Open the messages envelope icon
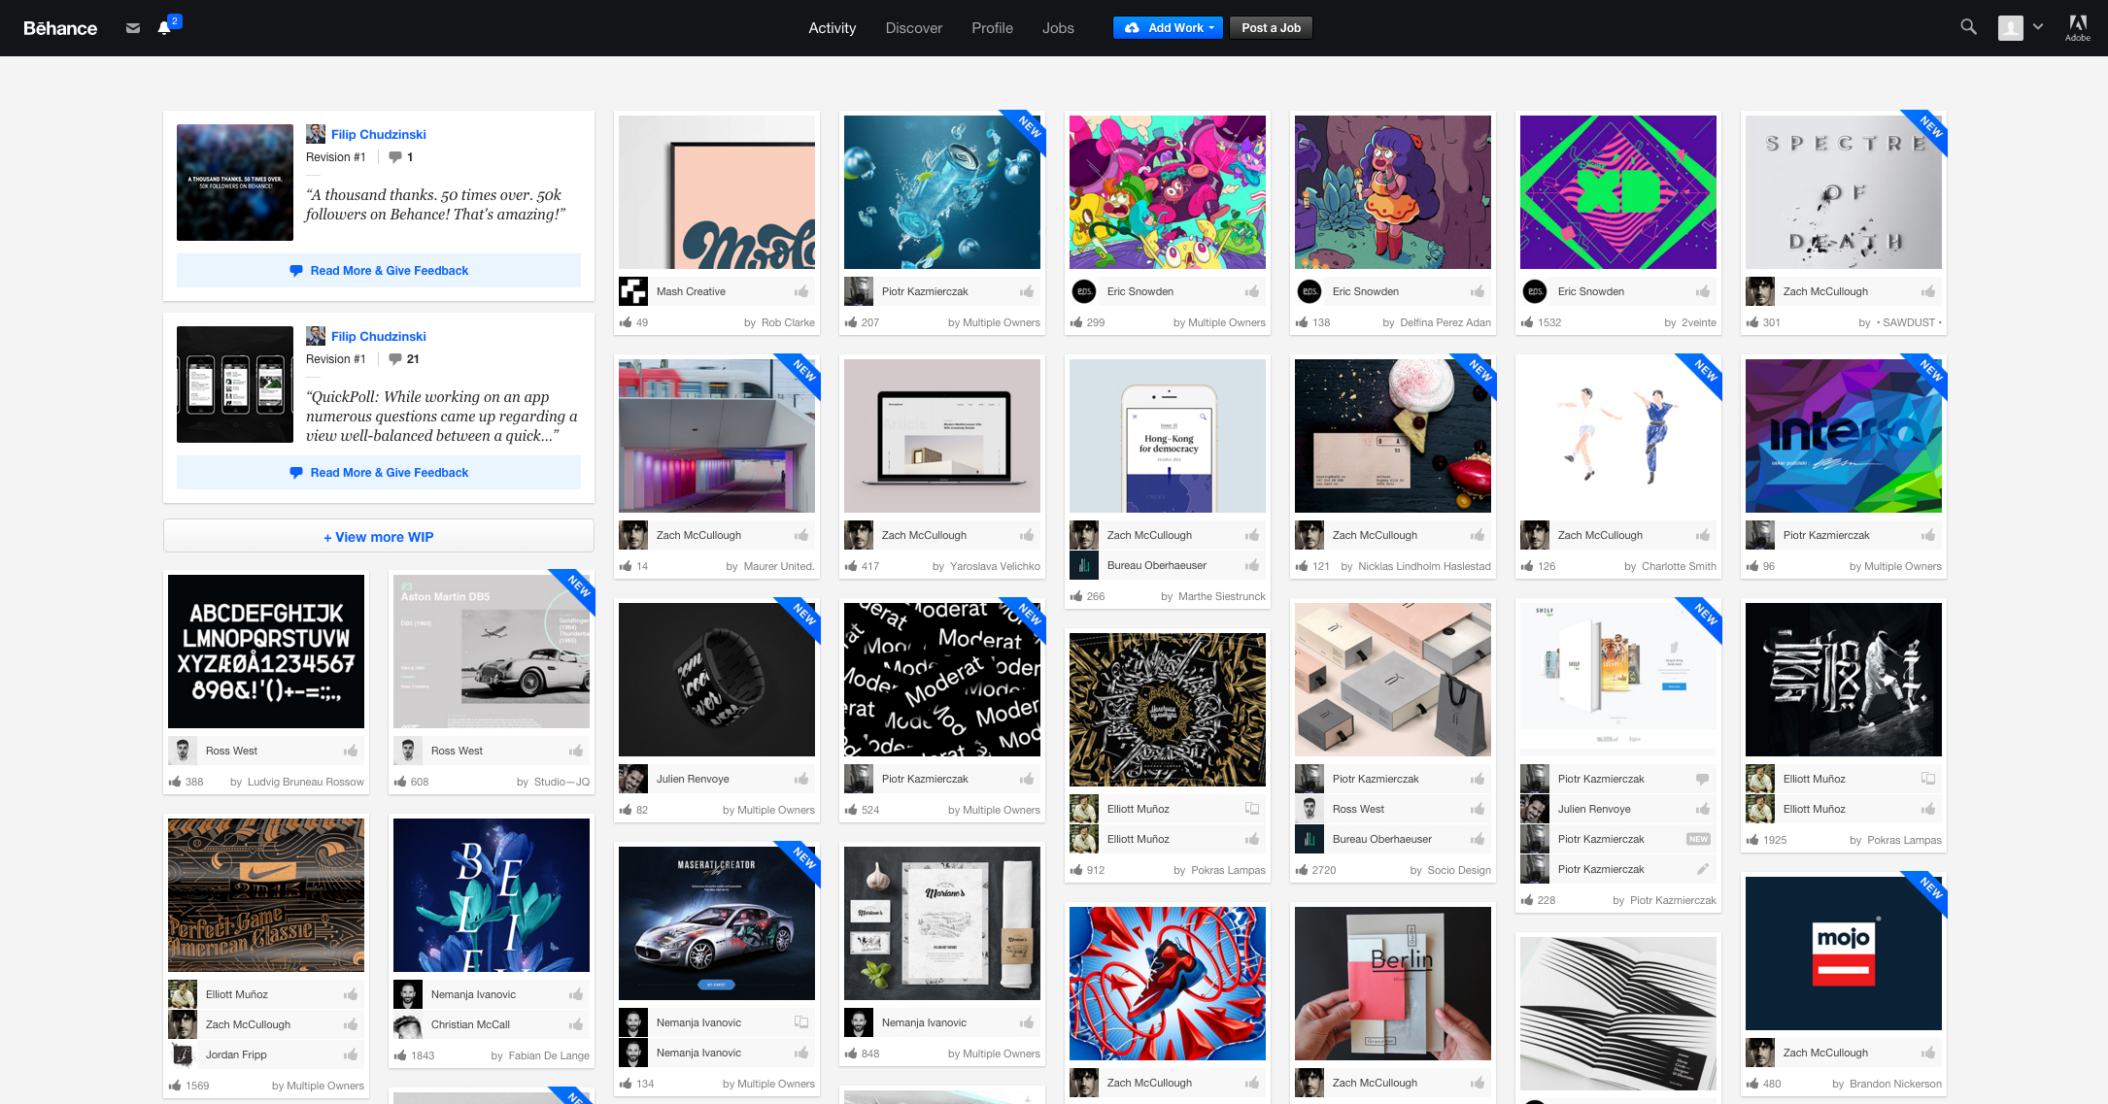The width and height of the screenshot is (2108, 1104). pos(133,28)
